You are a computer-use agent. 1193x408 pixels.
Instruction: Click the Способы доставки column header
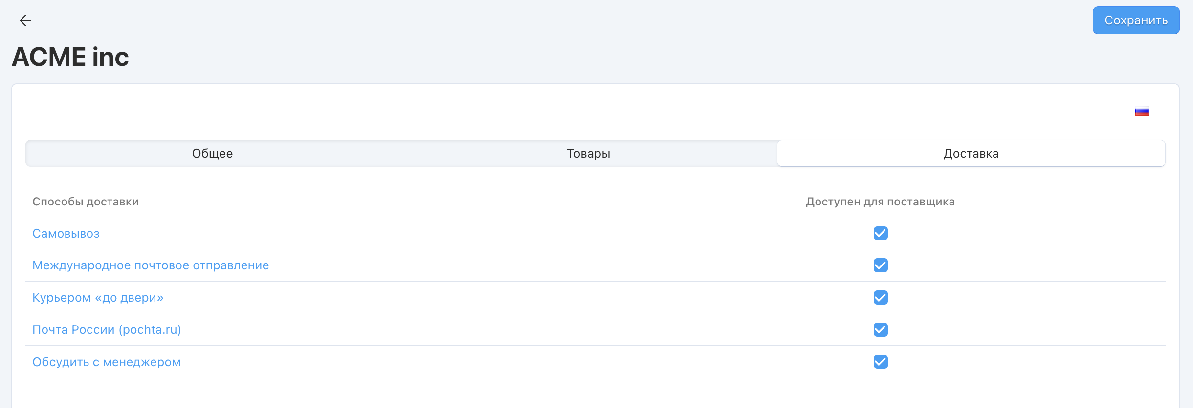[86, 202]
